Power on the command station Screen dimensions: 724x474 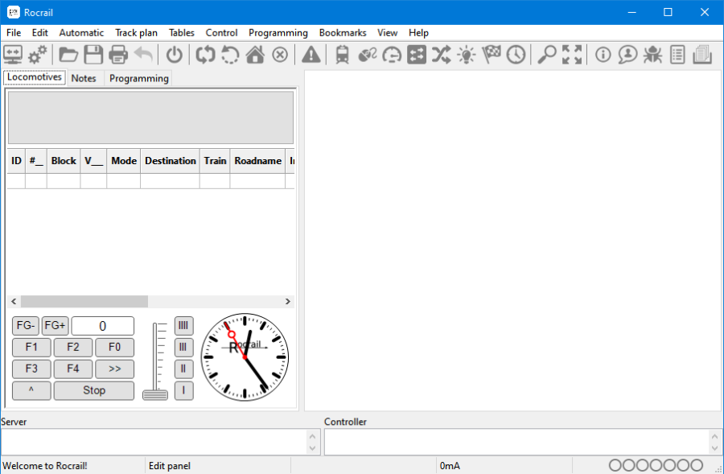click(x=175, y=54)
